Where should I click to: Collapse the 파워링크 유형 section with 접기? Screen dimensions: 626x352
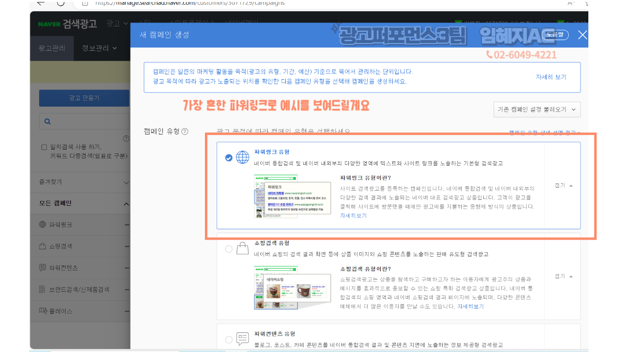[563, 185]
